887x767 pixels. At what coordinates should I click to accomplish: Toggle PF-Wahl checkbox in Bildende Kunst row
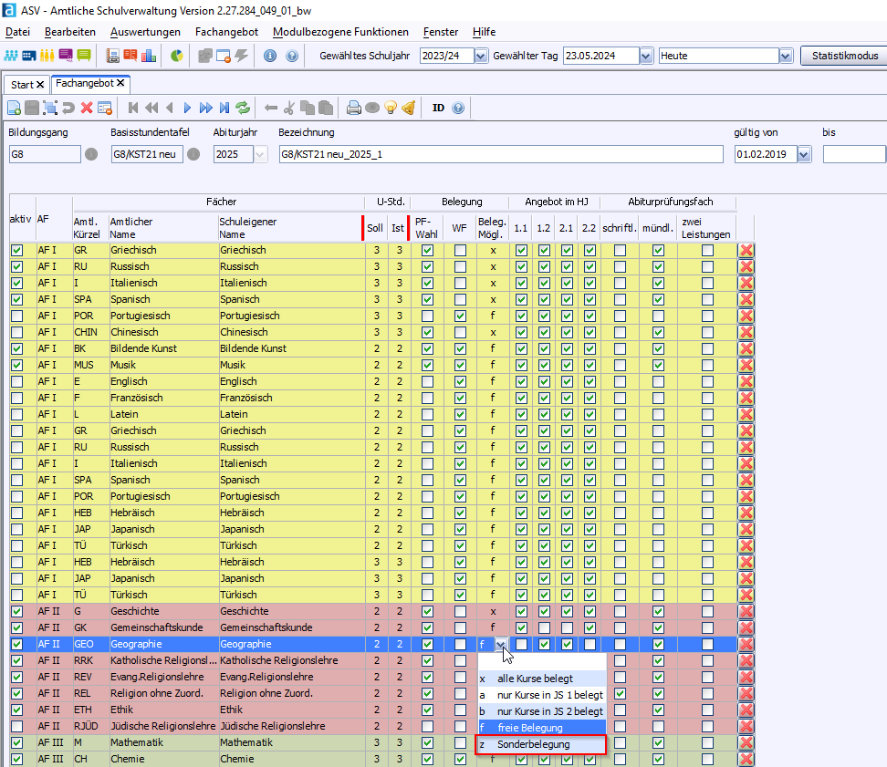point(427,348)
